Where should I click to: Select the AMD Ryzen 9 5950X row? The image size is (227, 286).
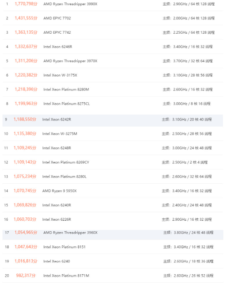point(113,191)
